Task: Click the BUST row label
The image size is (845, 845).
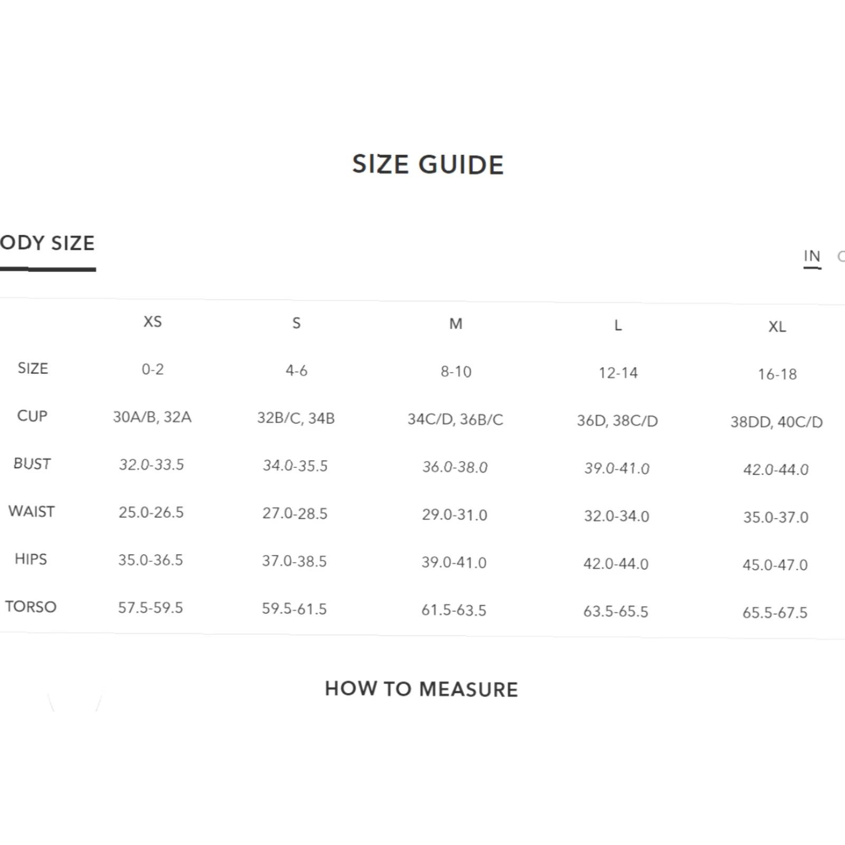Action: 32,464
